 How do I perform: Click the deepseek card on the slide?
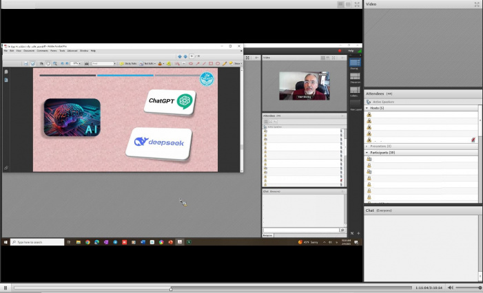coord(159,144)
